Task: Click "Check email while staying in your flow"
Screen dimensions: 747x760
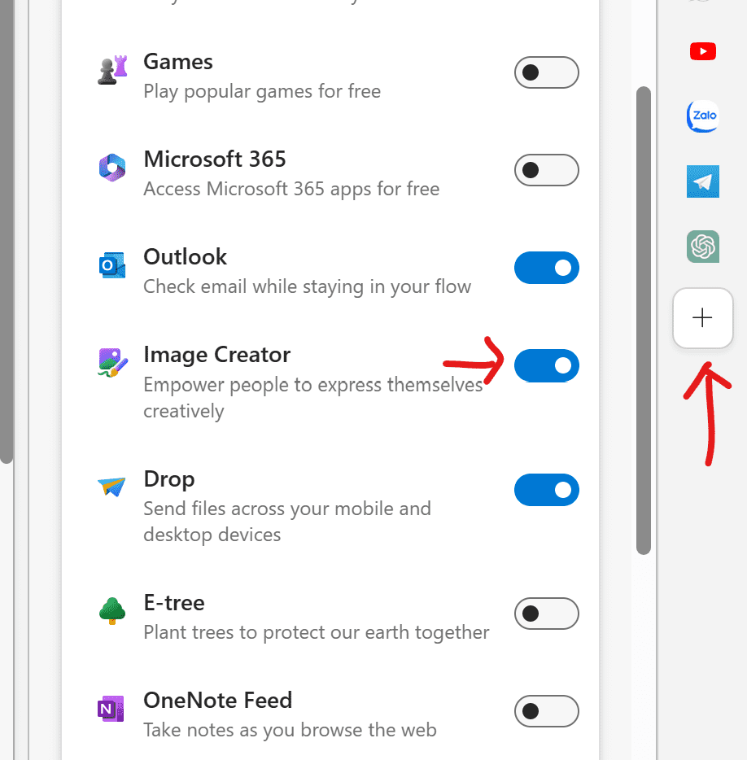Action: 308,286
